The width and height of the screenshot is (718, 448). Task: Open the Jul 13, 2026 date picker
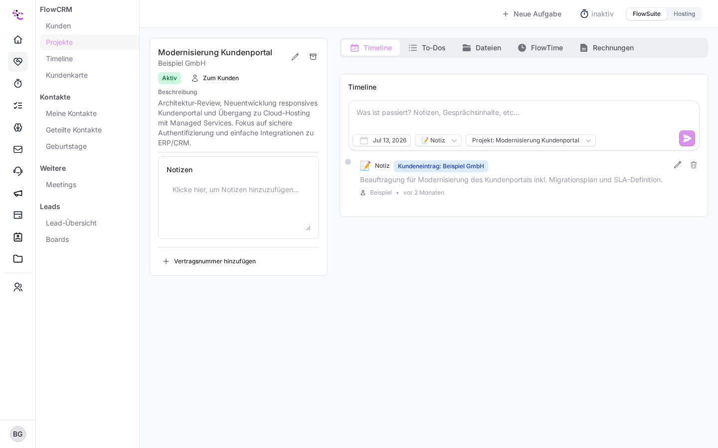point(382,140)
